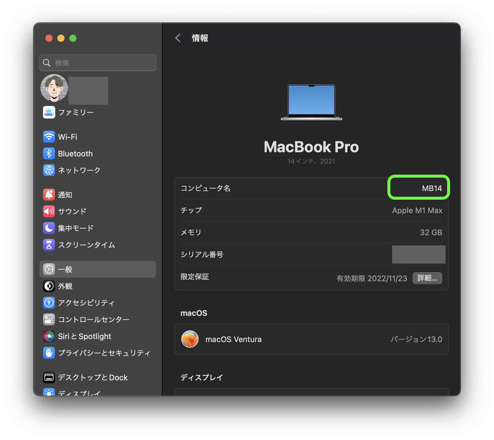
Task: Click the Accessibility icon in sidebar
Action: click(49, 303)
